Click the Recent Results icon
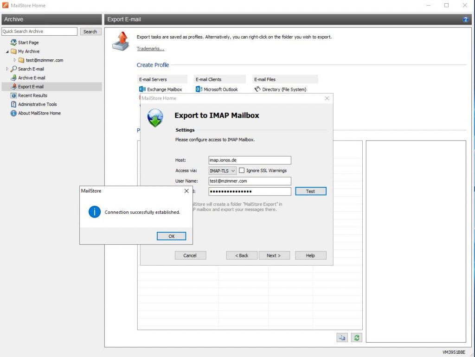 [x=13, y=96]
